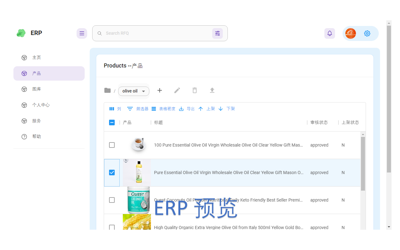
Task: Add a new product with plus icon
Action: click(x=160, y=90)
